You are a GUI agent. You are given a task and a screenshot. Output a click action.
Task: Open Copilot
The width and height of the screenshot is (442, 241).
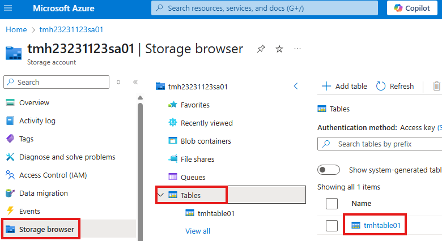412,8
